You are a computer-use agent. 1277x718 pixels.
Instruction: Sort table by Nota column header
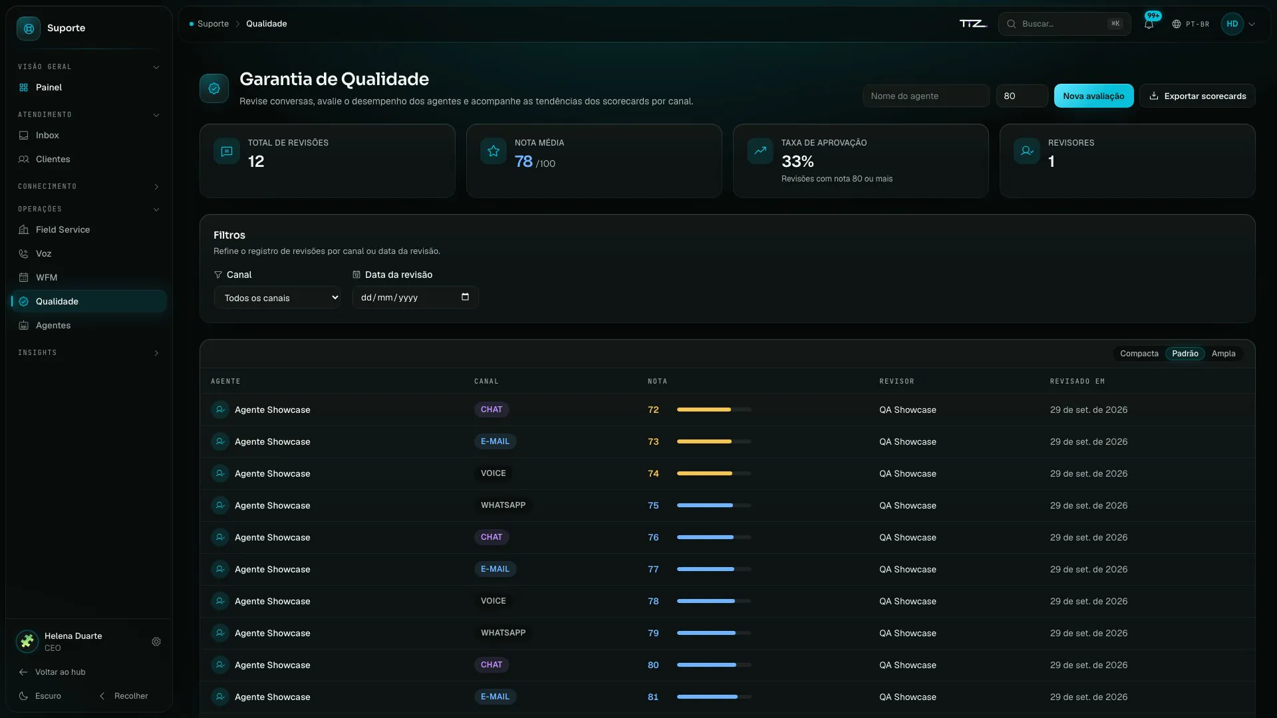pos(657,382)
